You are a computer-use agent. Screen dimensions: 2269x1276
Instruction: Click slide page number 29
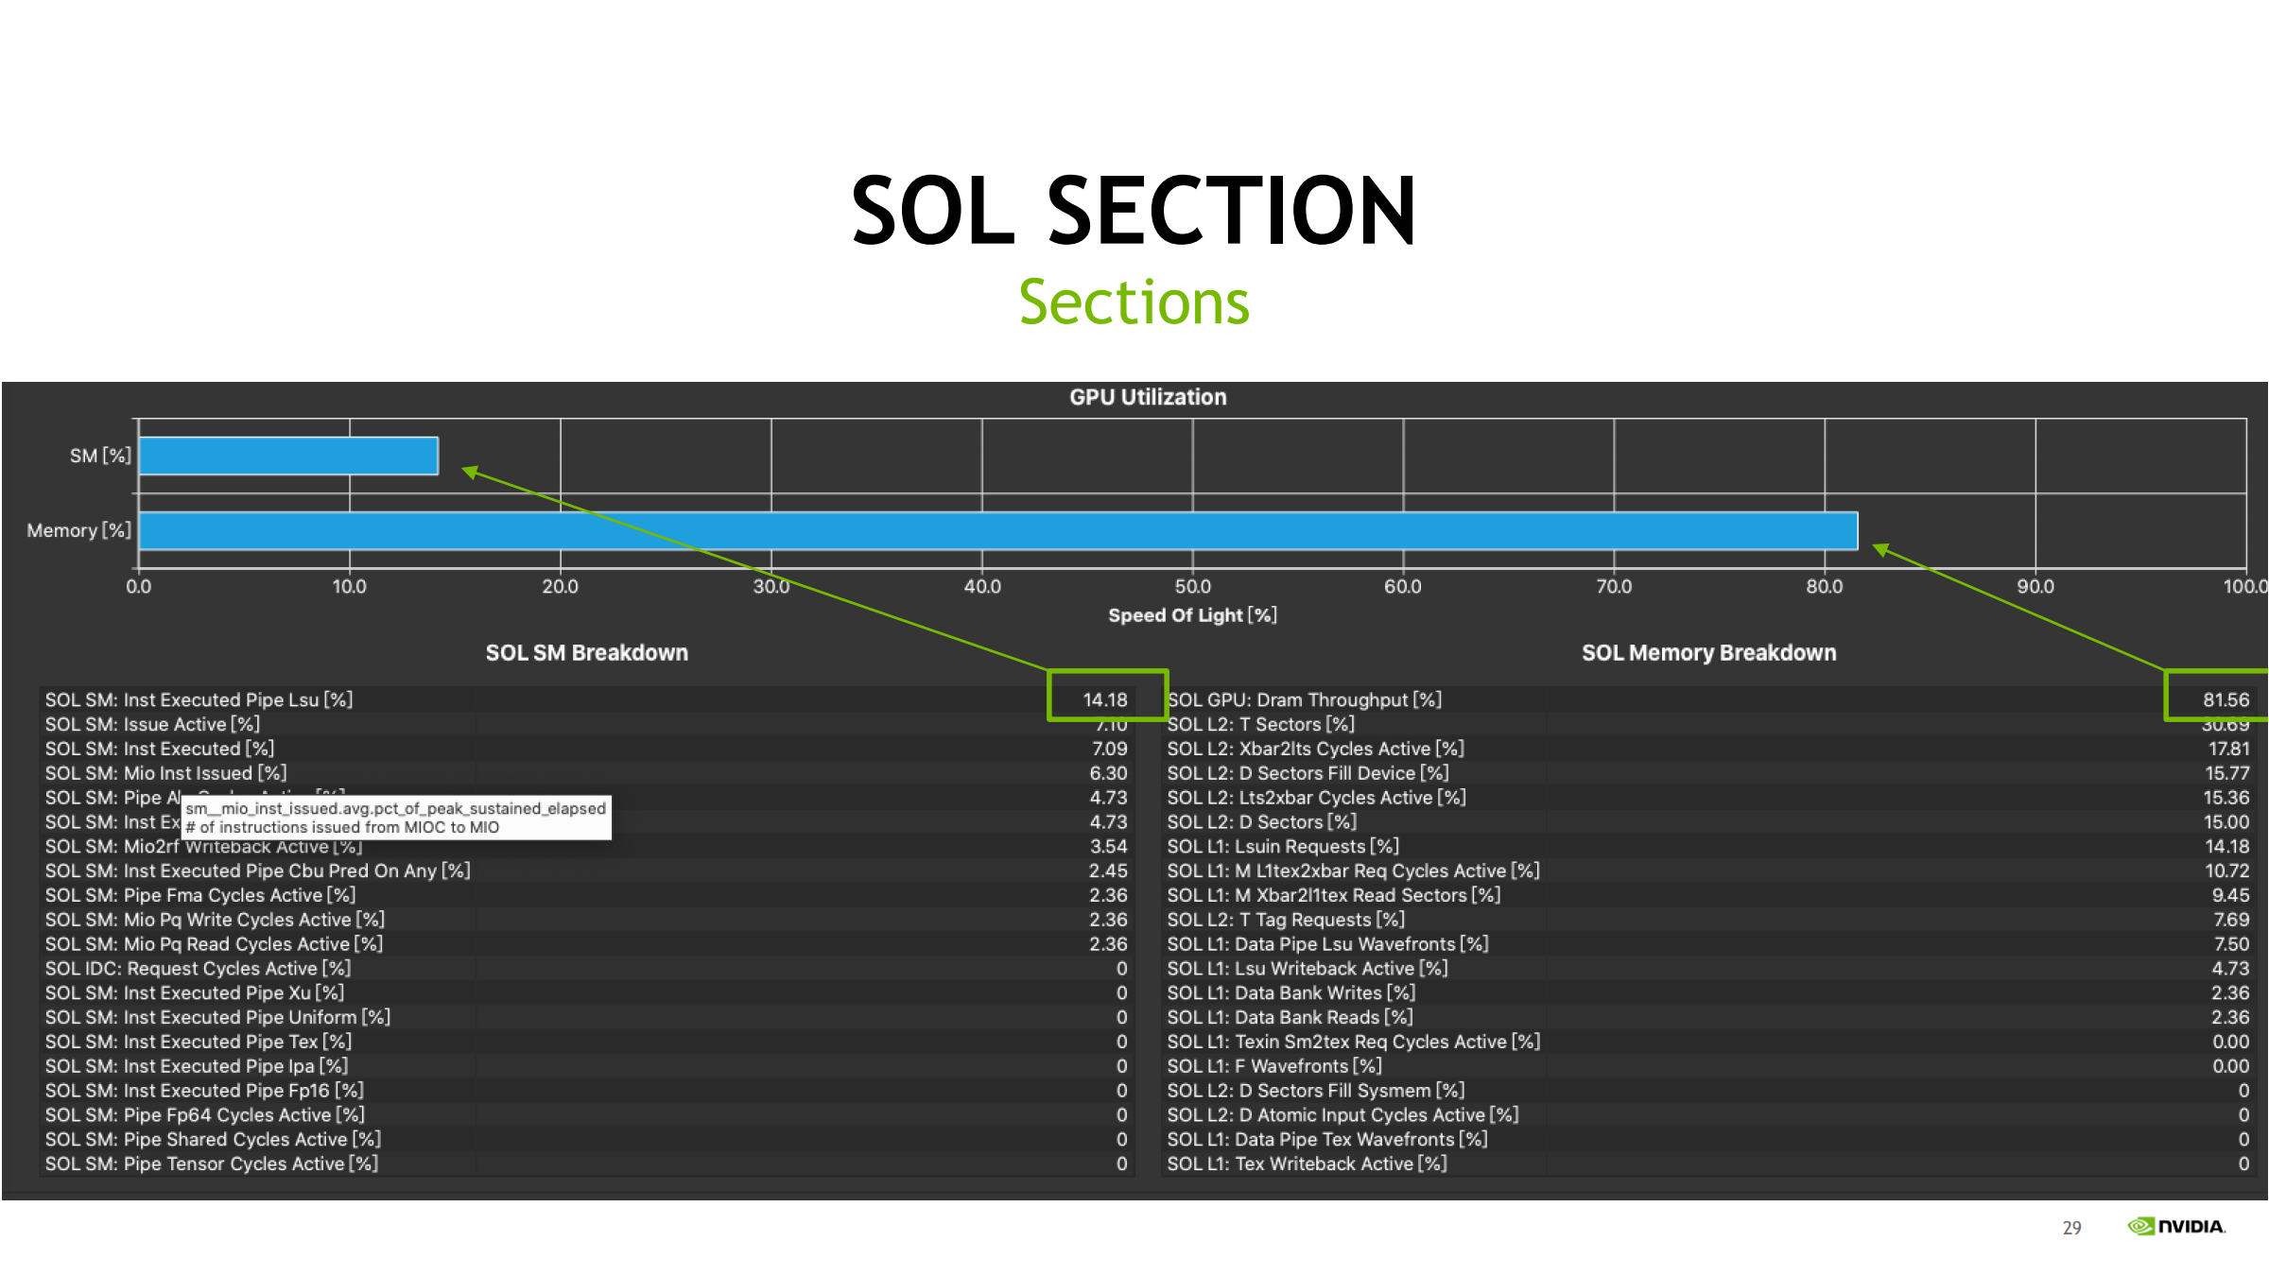pos(2071,1227)
